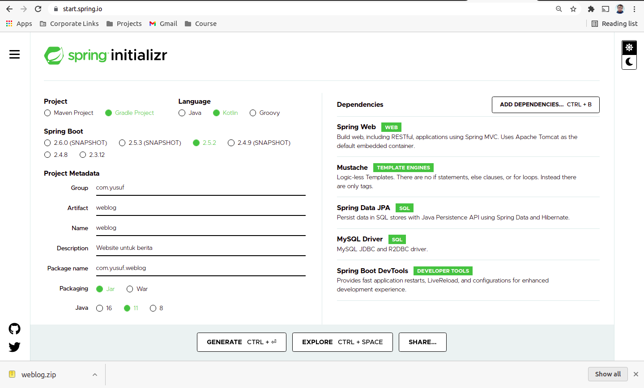Click the Generate button
Image resolution: width=644 pixels, height=388 pixels.
tap(242, 342)
